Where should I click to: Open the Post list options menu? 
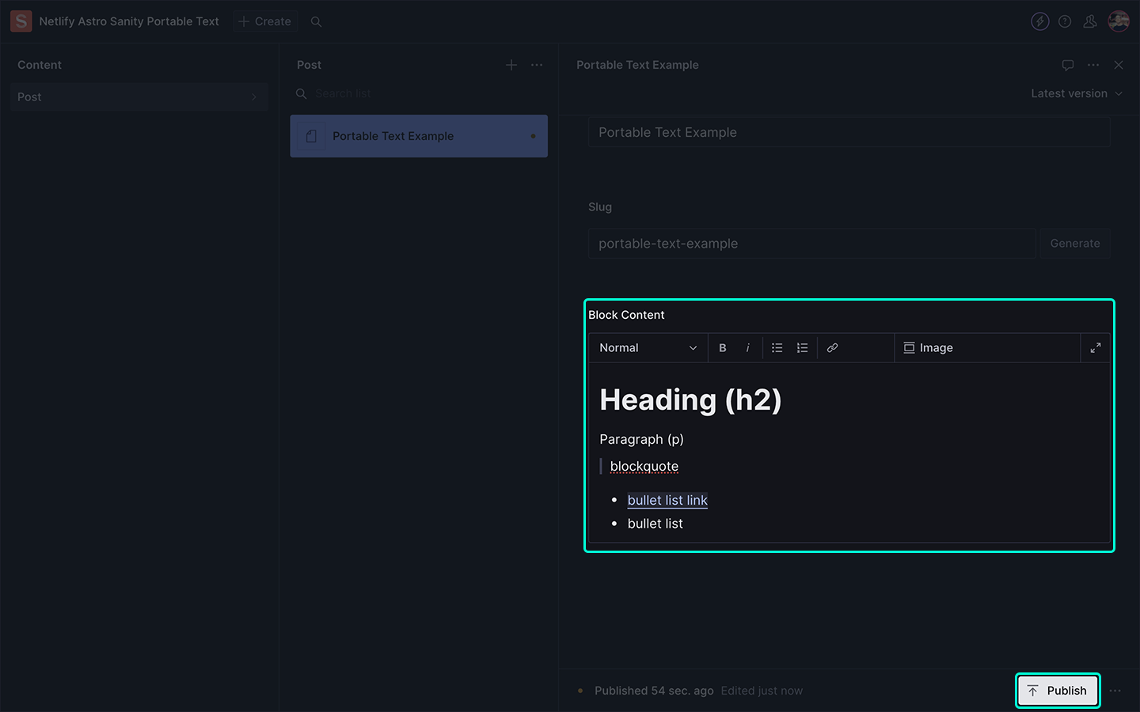click(x=537, y=65)
